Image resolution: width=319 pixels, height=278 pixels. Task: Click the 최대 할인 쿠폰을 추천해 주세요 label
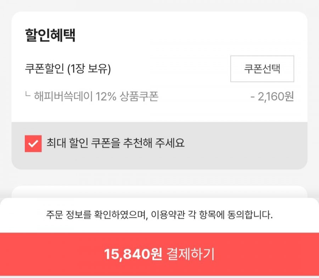tap(116, 143)
